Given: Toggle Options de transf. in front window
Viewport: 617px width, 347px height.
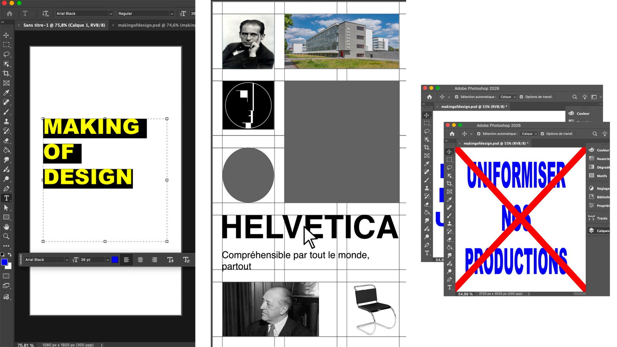Looking at the screenshot, I should pos(542,134).
